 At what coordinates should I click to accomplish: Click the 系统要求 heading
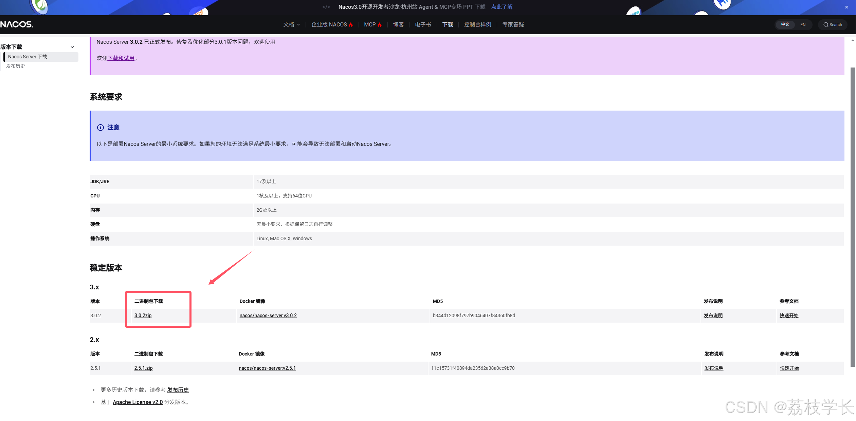(x=106, y=97)
